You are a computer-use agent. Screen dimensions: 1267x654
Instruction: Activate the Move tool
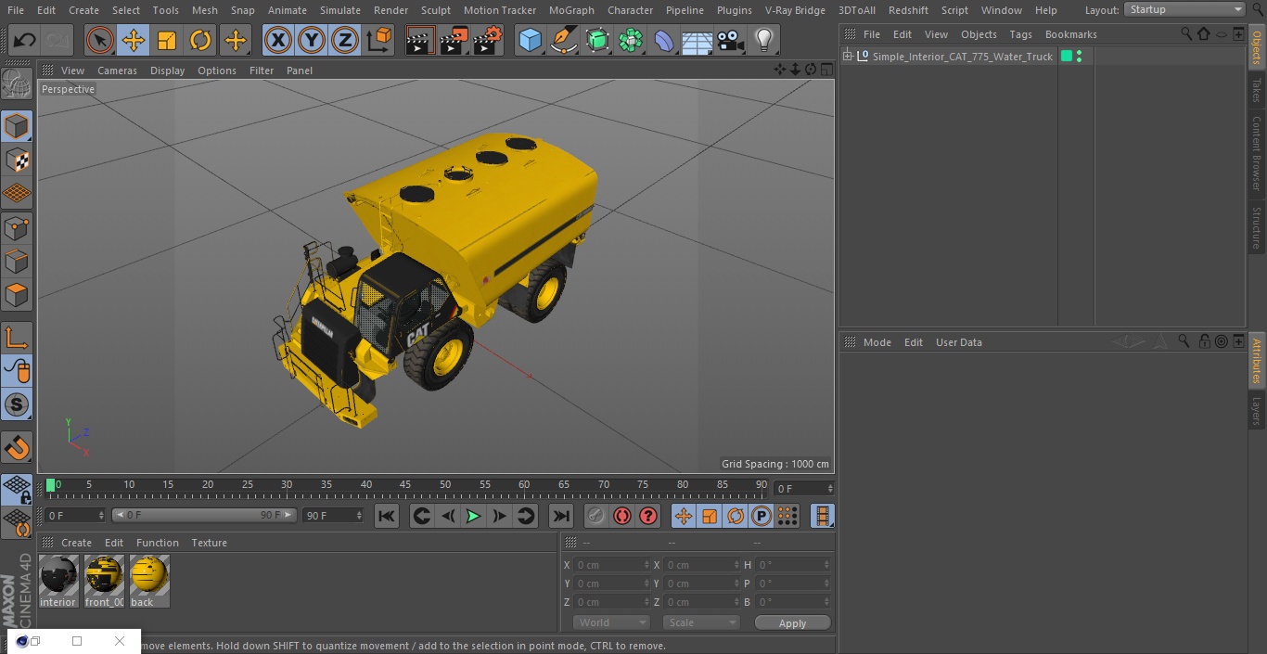(134, 40)
